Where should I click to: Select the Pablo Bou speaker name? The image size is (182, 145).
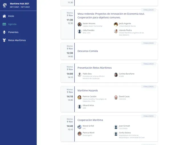87,74
